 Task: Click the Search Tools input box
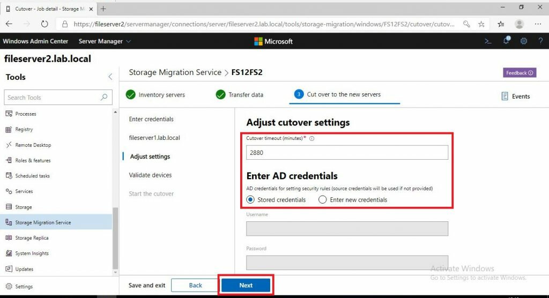pyautogui.click(x=58, y=98)
